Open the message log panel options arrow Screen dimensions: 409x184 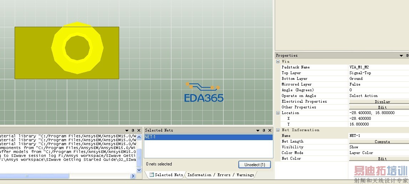coord(127,130)
